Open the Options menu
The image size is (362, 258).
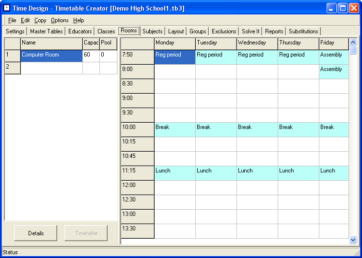coord(60,20)
